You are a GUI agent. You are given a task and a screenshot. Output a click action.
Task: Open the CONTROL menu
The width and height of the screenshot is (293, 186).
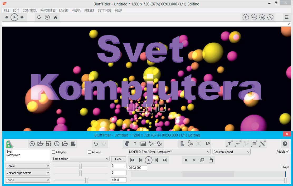pos(30,11)
